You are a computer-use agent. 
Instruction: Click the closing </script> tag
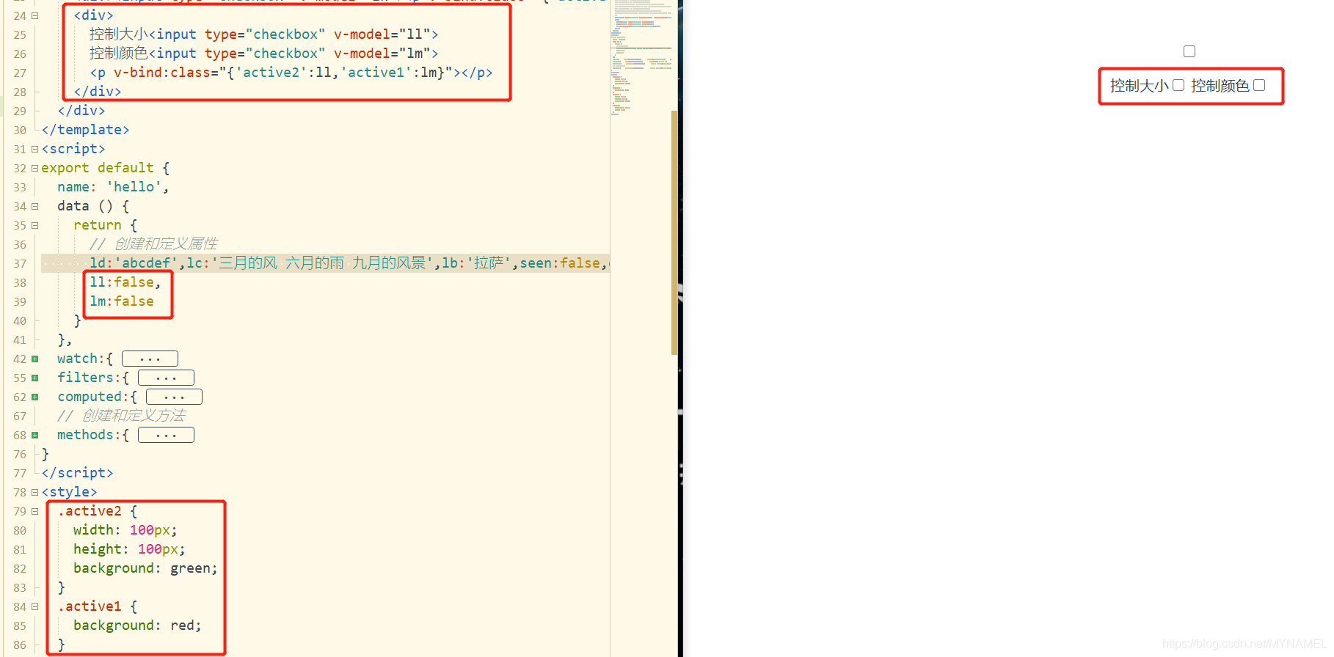(77, 473)
